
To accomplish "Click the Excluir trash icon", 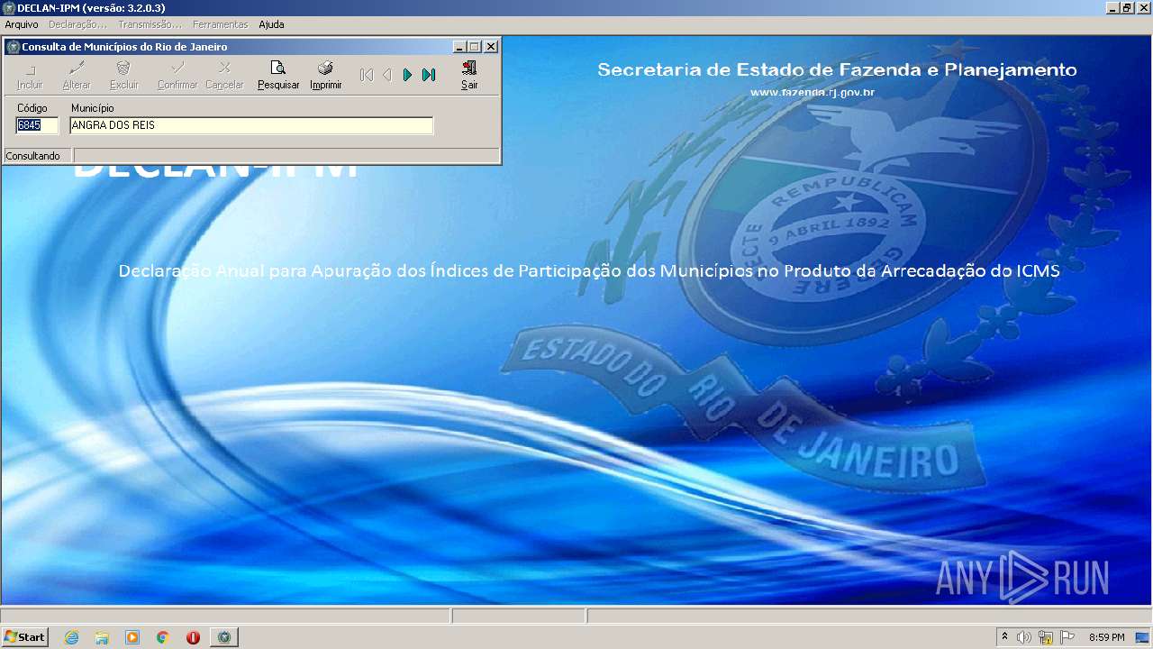I will (123, 76).
